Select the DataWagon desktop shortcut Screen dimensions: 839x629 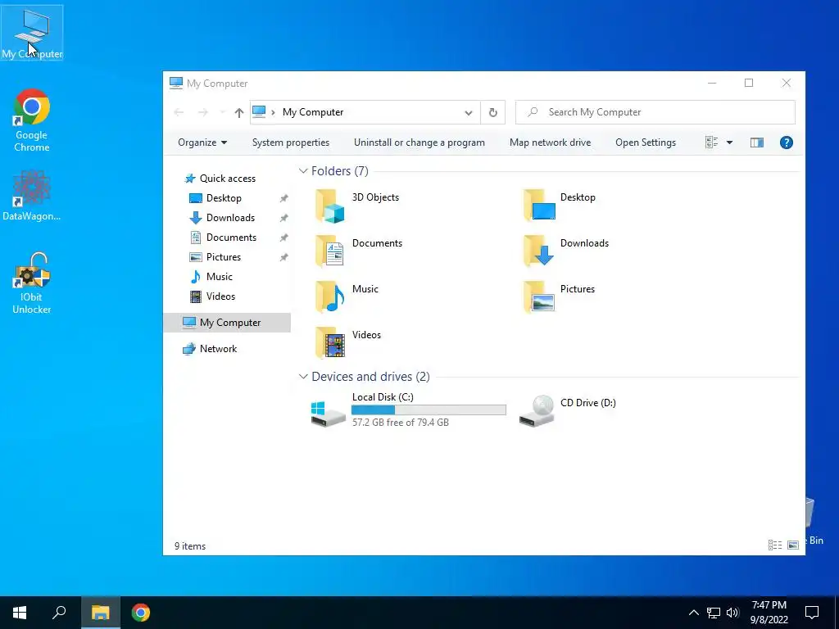pyautogui.click(x=32, y=195)
